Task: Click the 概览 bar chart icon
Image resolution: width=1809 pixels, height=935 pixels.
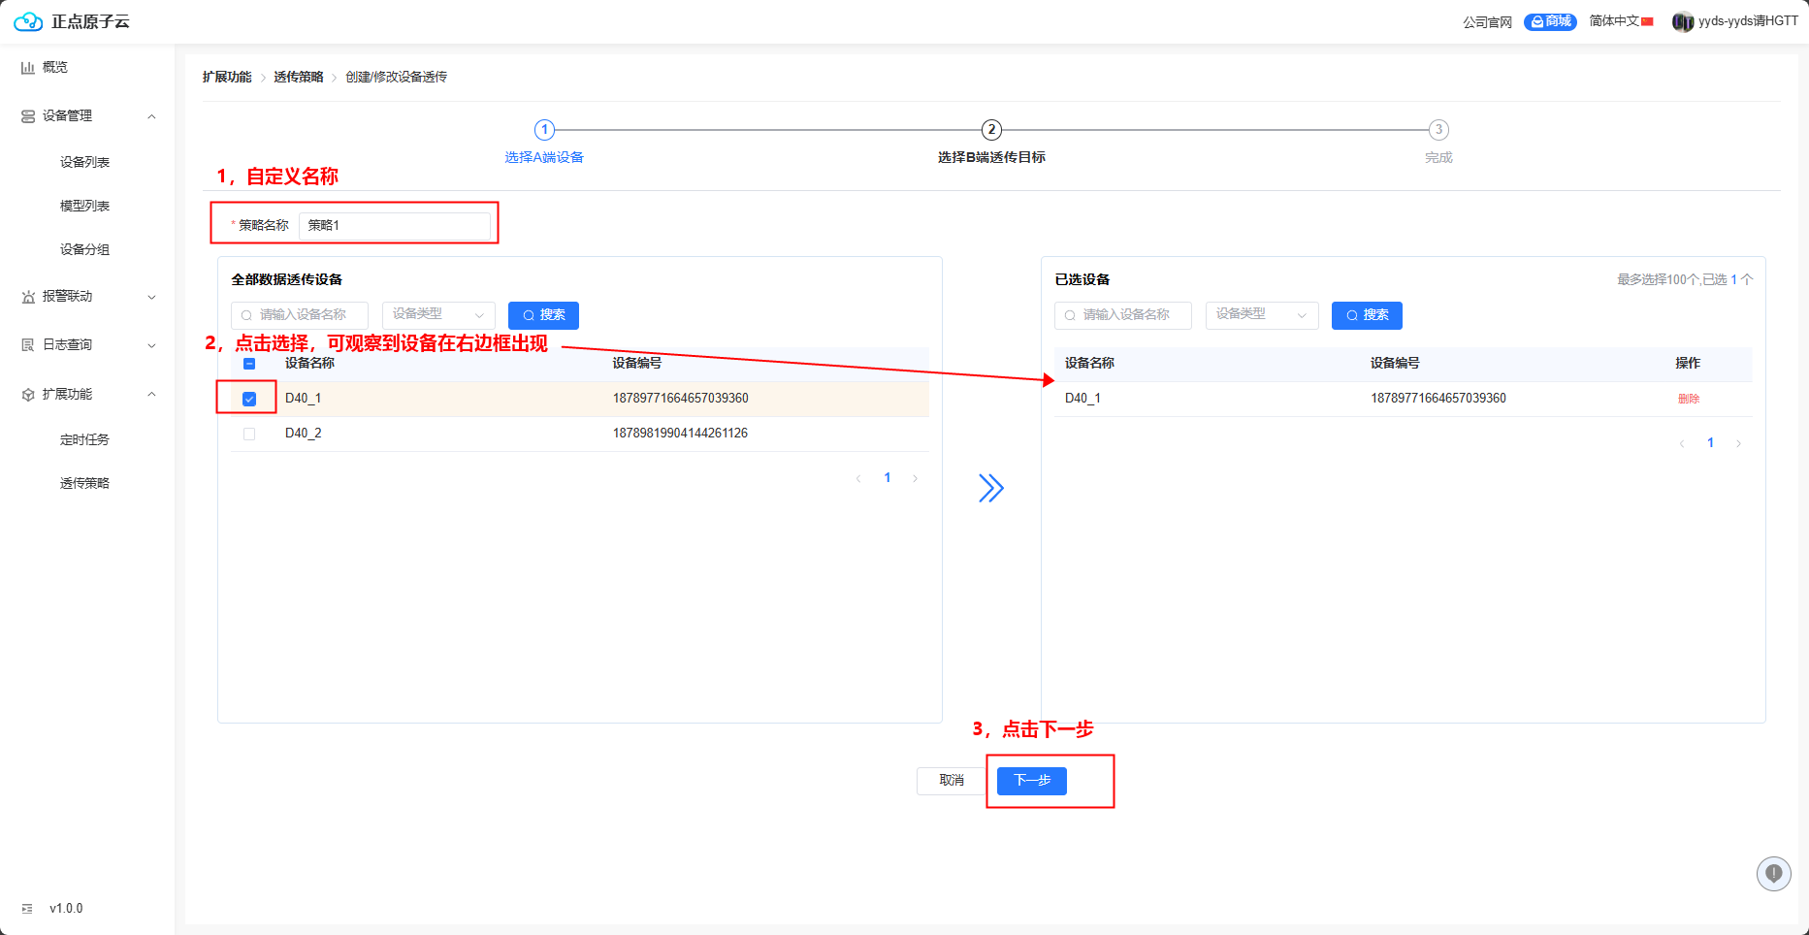Action: tap(28, 68)
